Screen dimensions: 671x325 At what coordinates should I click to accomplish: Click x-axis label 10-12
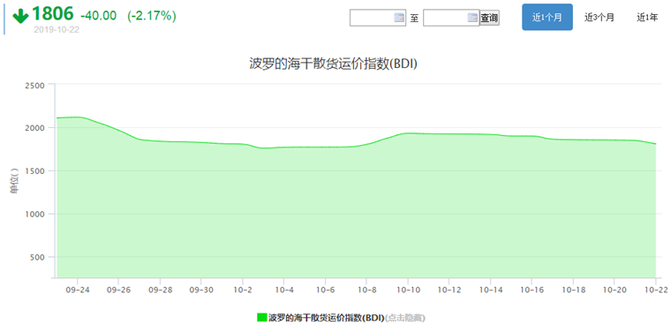pyautogui.click(x=449, y=290)
